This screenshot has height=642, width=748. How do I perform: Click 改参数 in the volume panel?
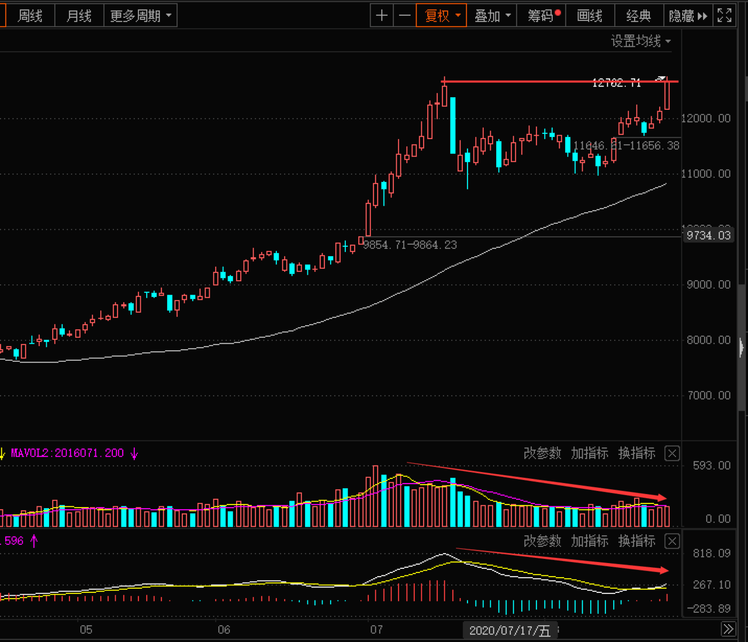[x=542, y=453]
